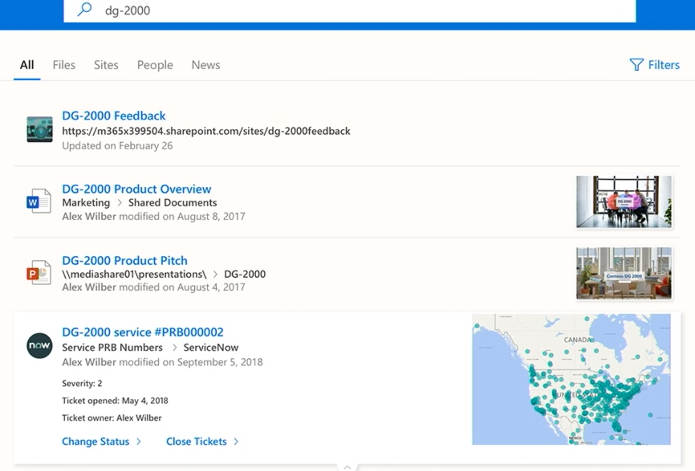Click chevron next to Close Tickets
This screenshot has height=471, width=695.
(236, 442)
